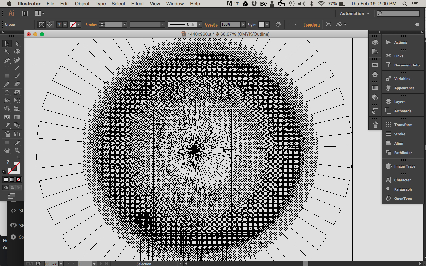Reset to default fill and stroke

[4, 172]
